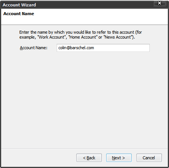Click the 'News Account' example text
169x168 pixels.
118,37
